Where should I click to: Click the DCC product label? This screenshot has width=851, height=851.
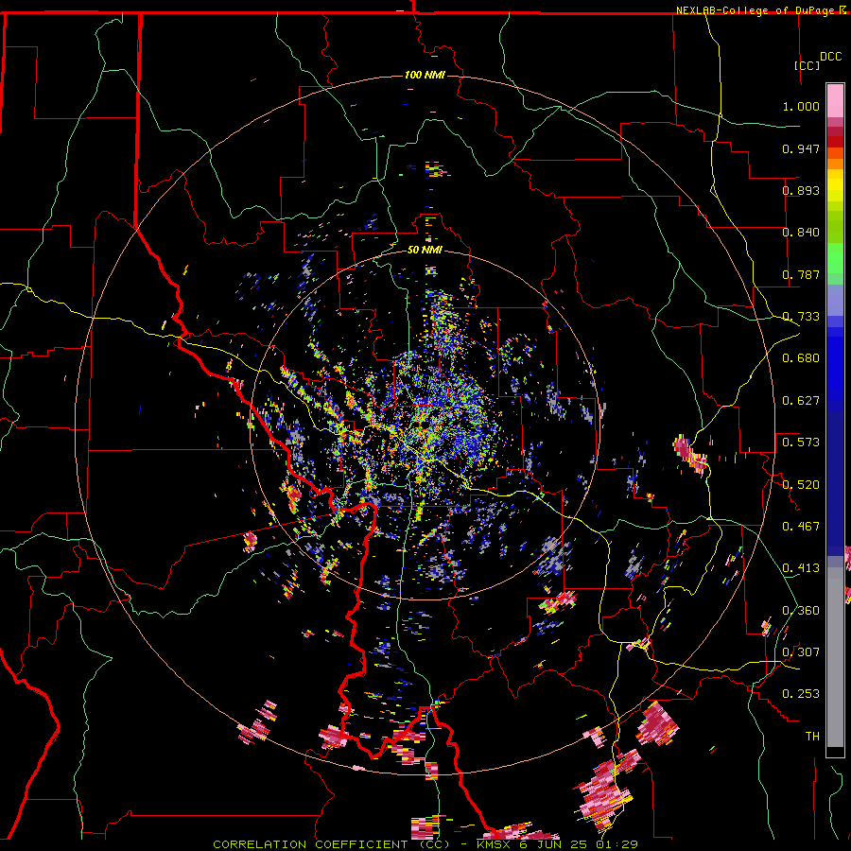[x=830, y=57]
